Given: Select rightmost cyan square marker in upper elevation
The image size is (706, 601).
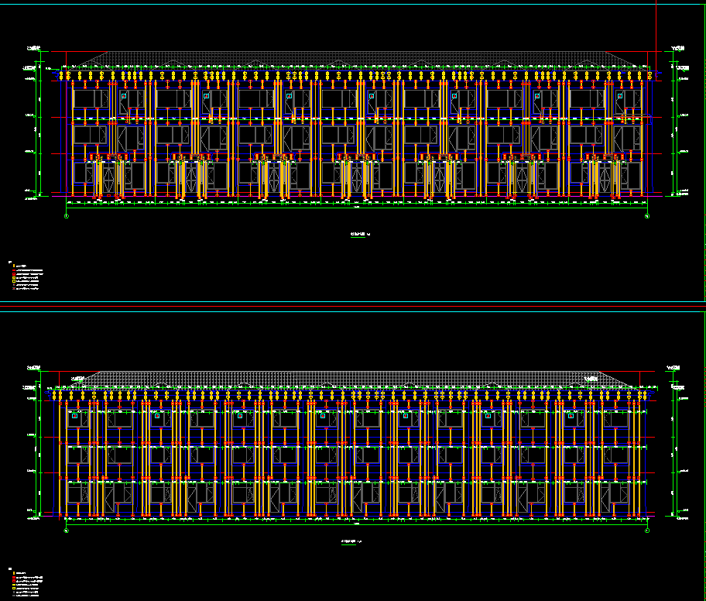Looking at the screenshot, I should [x=620, y=96].
